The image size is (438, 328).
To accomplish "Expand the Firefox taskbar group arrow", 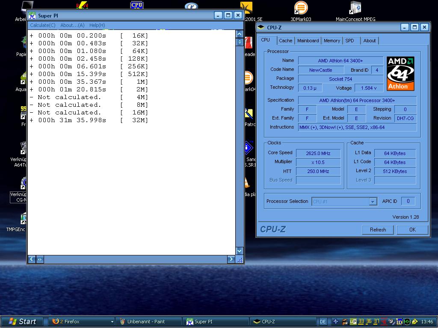I will tap(112, 322).
